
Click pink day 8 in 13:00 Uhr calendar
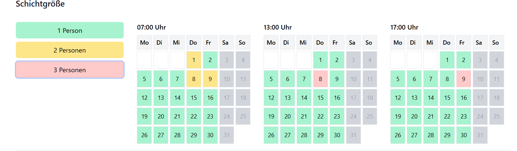[x=320, y=79]
